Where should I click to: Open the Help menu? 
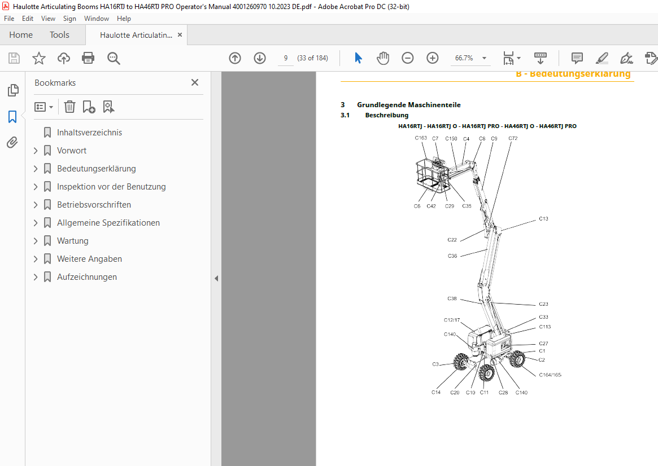click(x=124, y=19)
